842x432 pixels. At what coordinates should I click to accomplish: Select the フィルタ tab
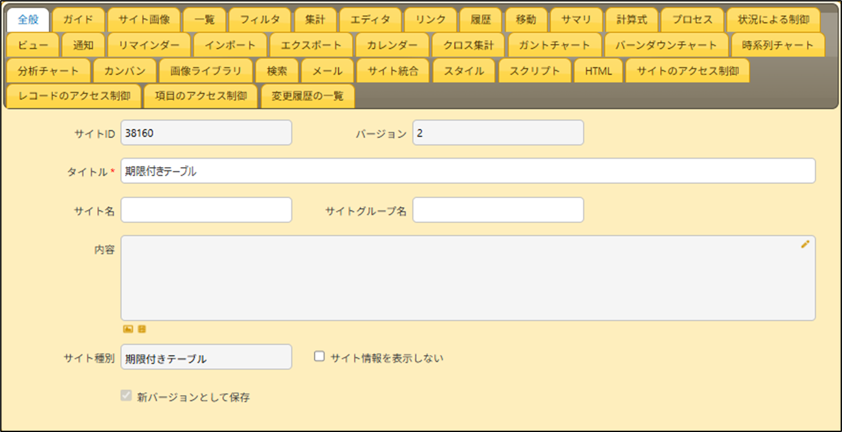(260, 19)
